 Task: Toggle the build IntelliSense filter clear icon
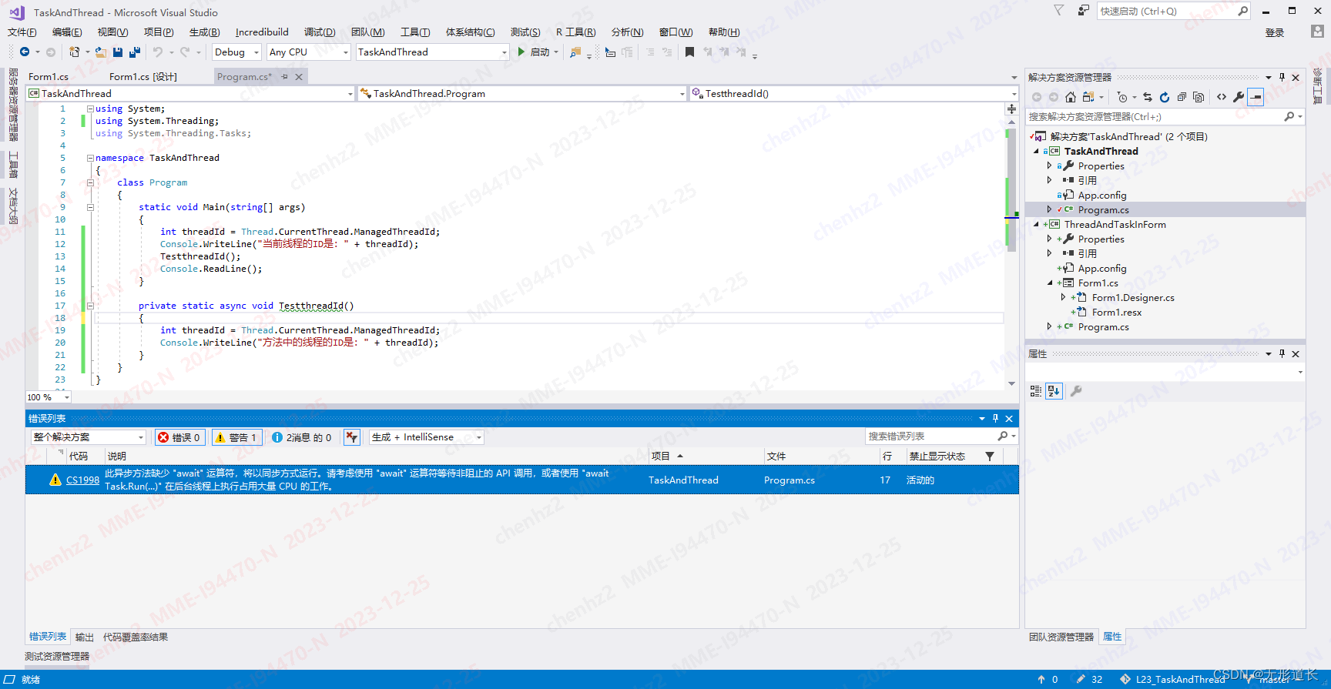click(352, 437)
